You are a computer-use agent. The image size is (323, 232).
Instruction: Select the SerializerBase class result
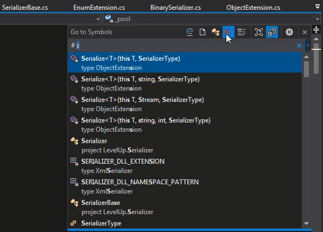coord(185,207)
